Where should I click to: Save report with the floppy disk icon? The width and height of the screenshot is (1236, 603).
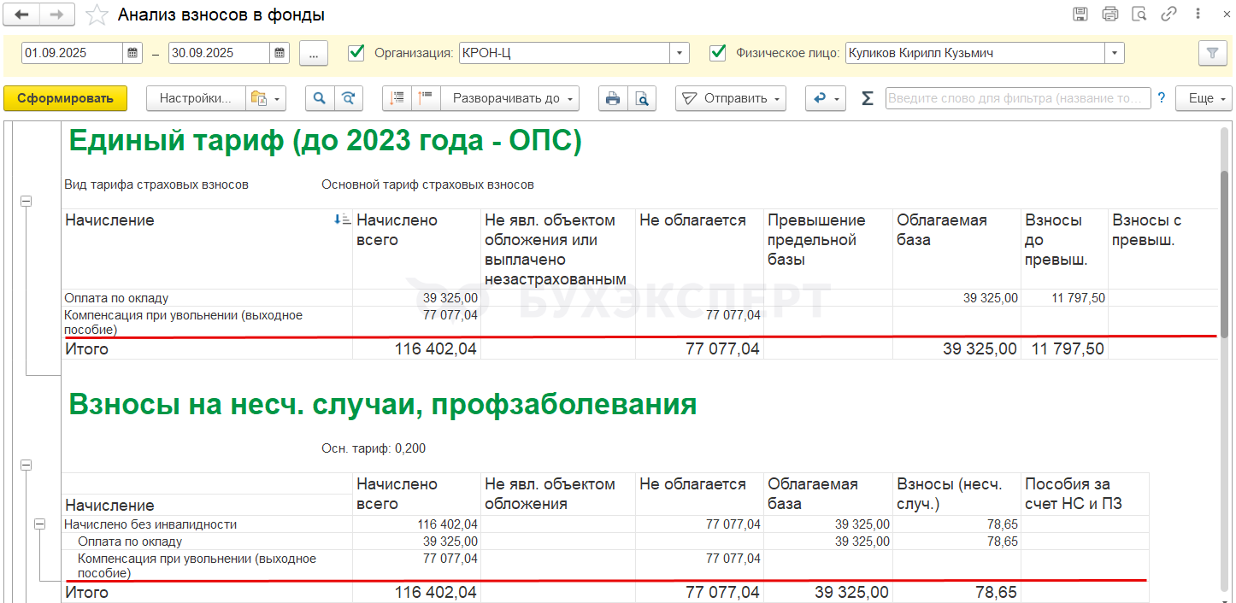1081,14
